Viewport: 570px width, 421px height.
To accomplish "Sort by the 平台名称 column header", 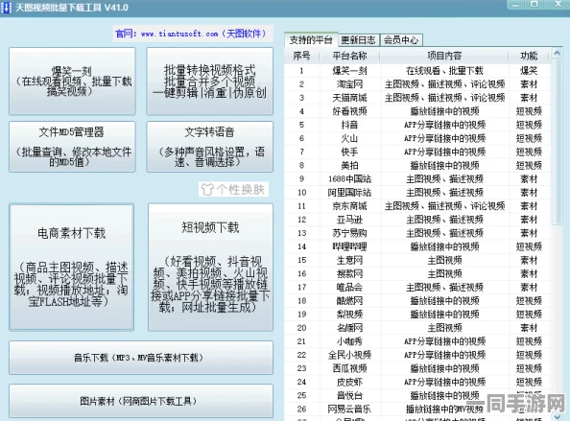I will 349,56.
